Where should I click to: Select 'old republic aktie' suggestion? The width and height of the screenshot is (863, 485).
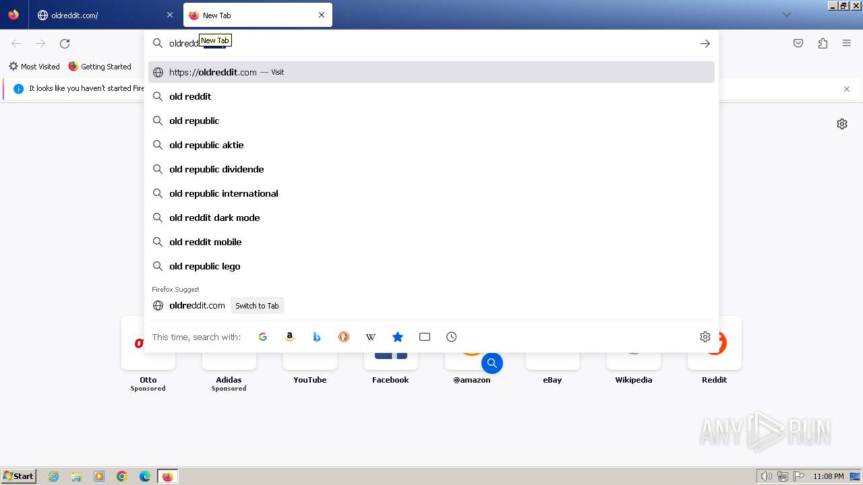click(431, 145)
